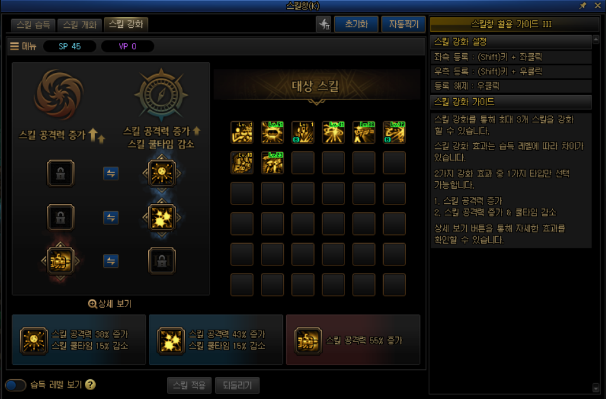Viewport: 606px width, 399px height.
Task: Expand 상세 보기 detail view
Action: [110, 304]
